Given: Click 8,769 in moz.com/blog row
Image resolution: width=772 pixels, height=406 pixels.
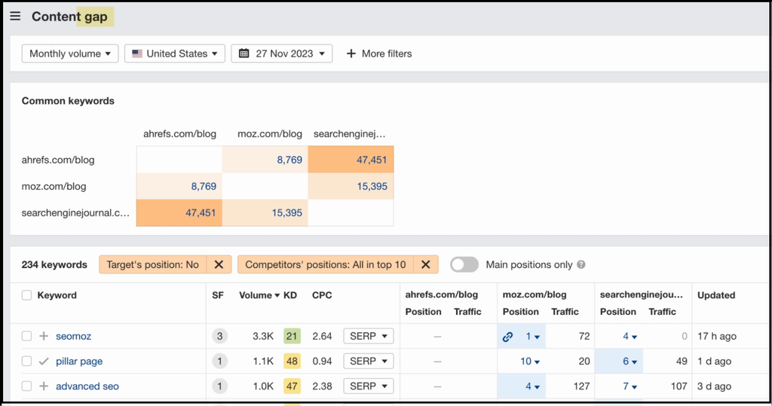Looking at the screenshot, I should [x=204, y=187].
